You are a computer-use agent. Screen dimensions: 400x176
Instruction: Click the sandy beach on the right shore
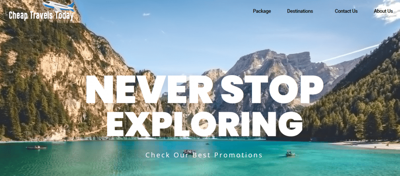[367, 145]
